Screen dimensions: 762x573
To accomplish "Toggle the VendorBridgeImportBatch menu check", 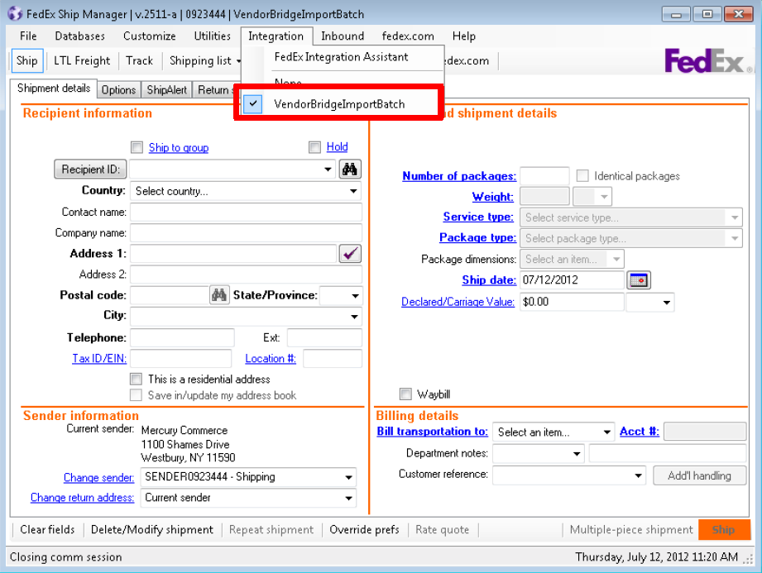I will pos(252,103).
